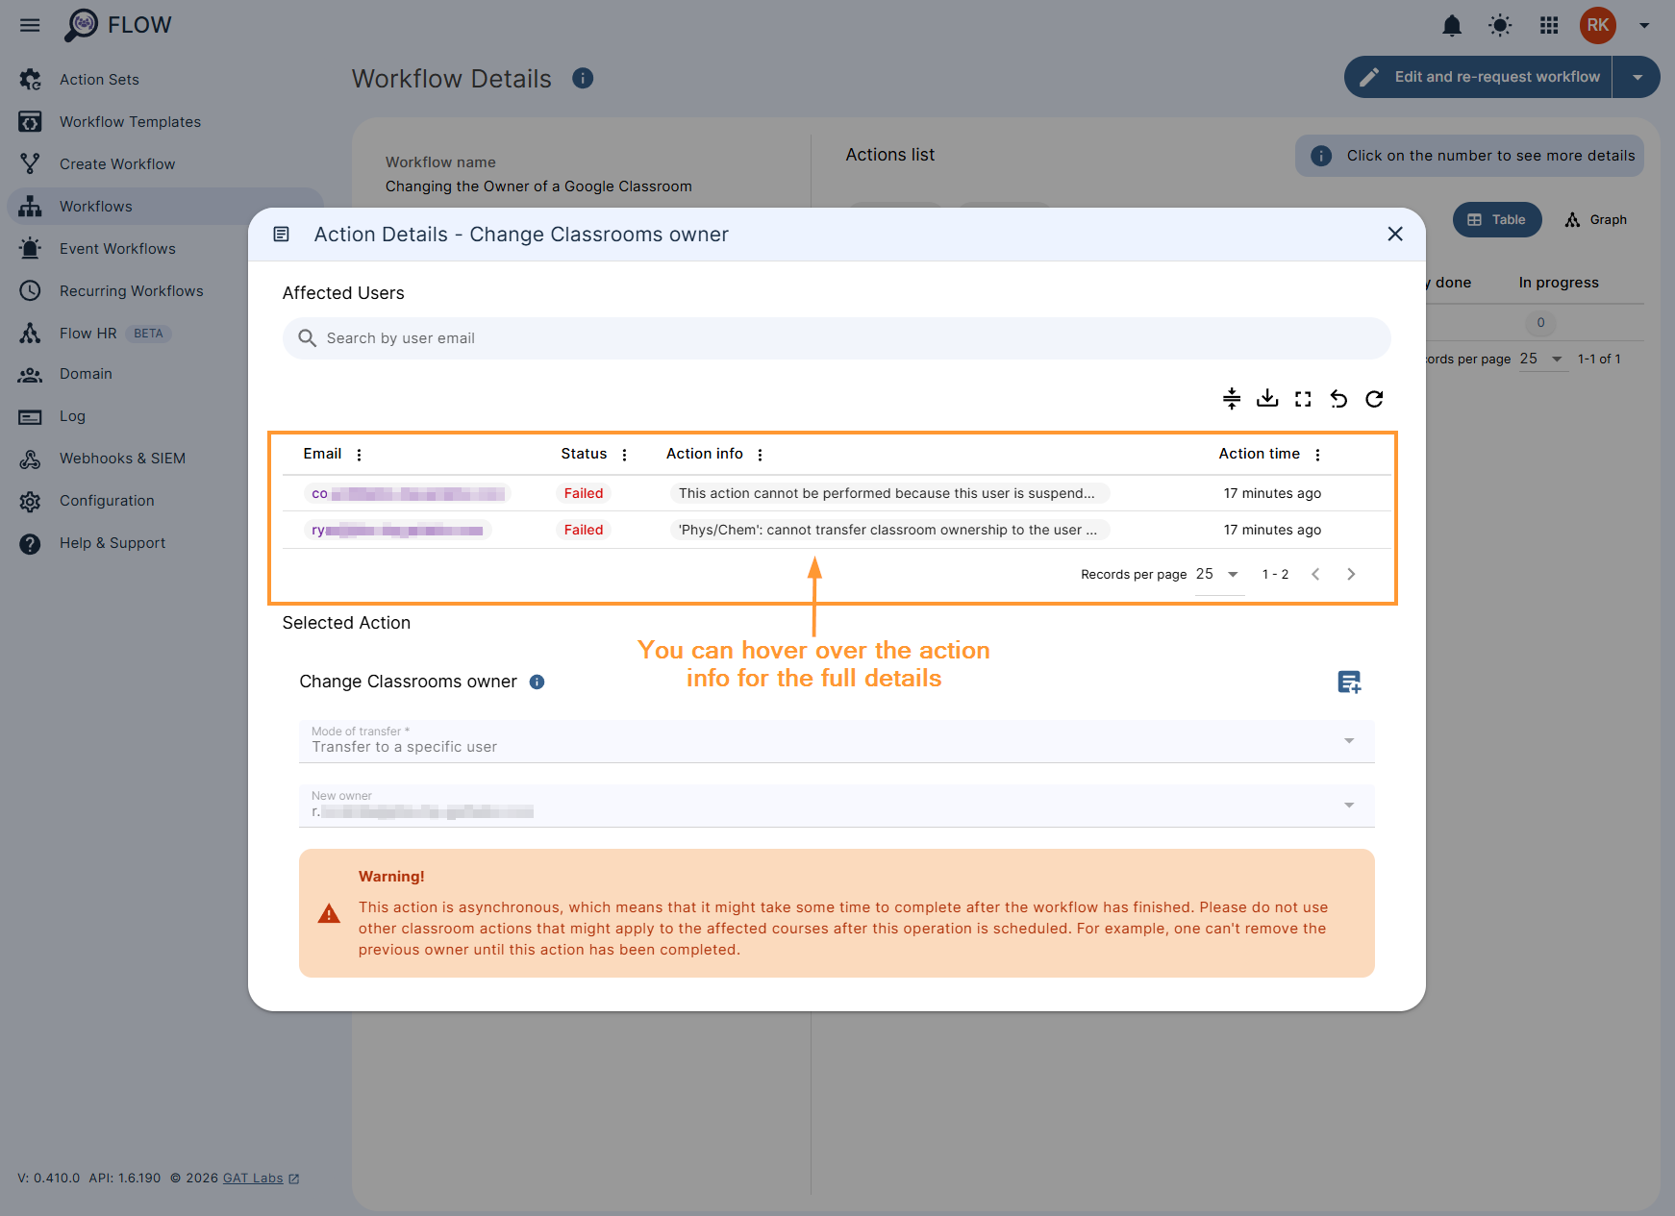The width and height of the screenshot is (1675, 1216).
Task: Open the New owner dropdown
Action: (1349, 805)
